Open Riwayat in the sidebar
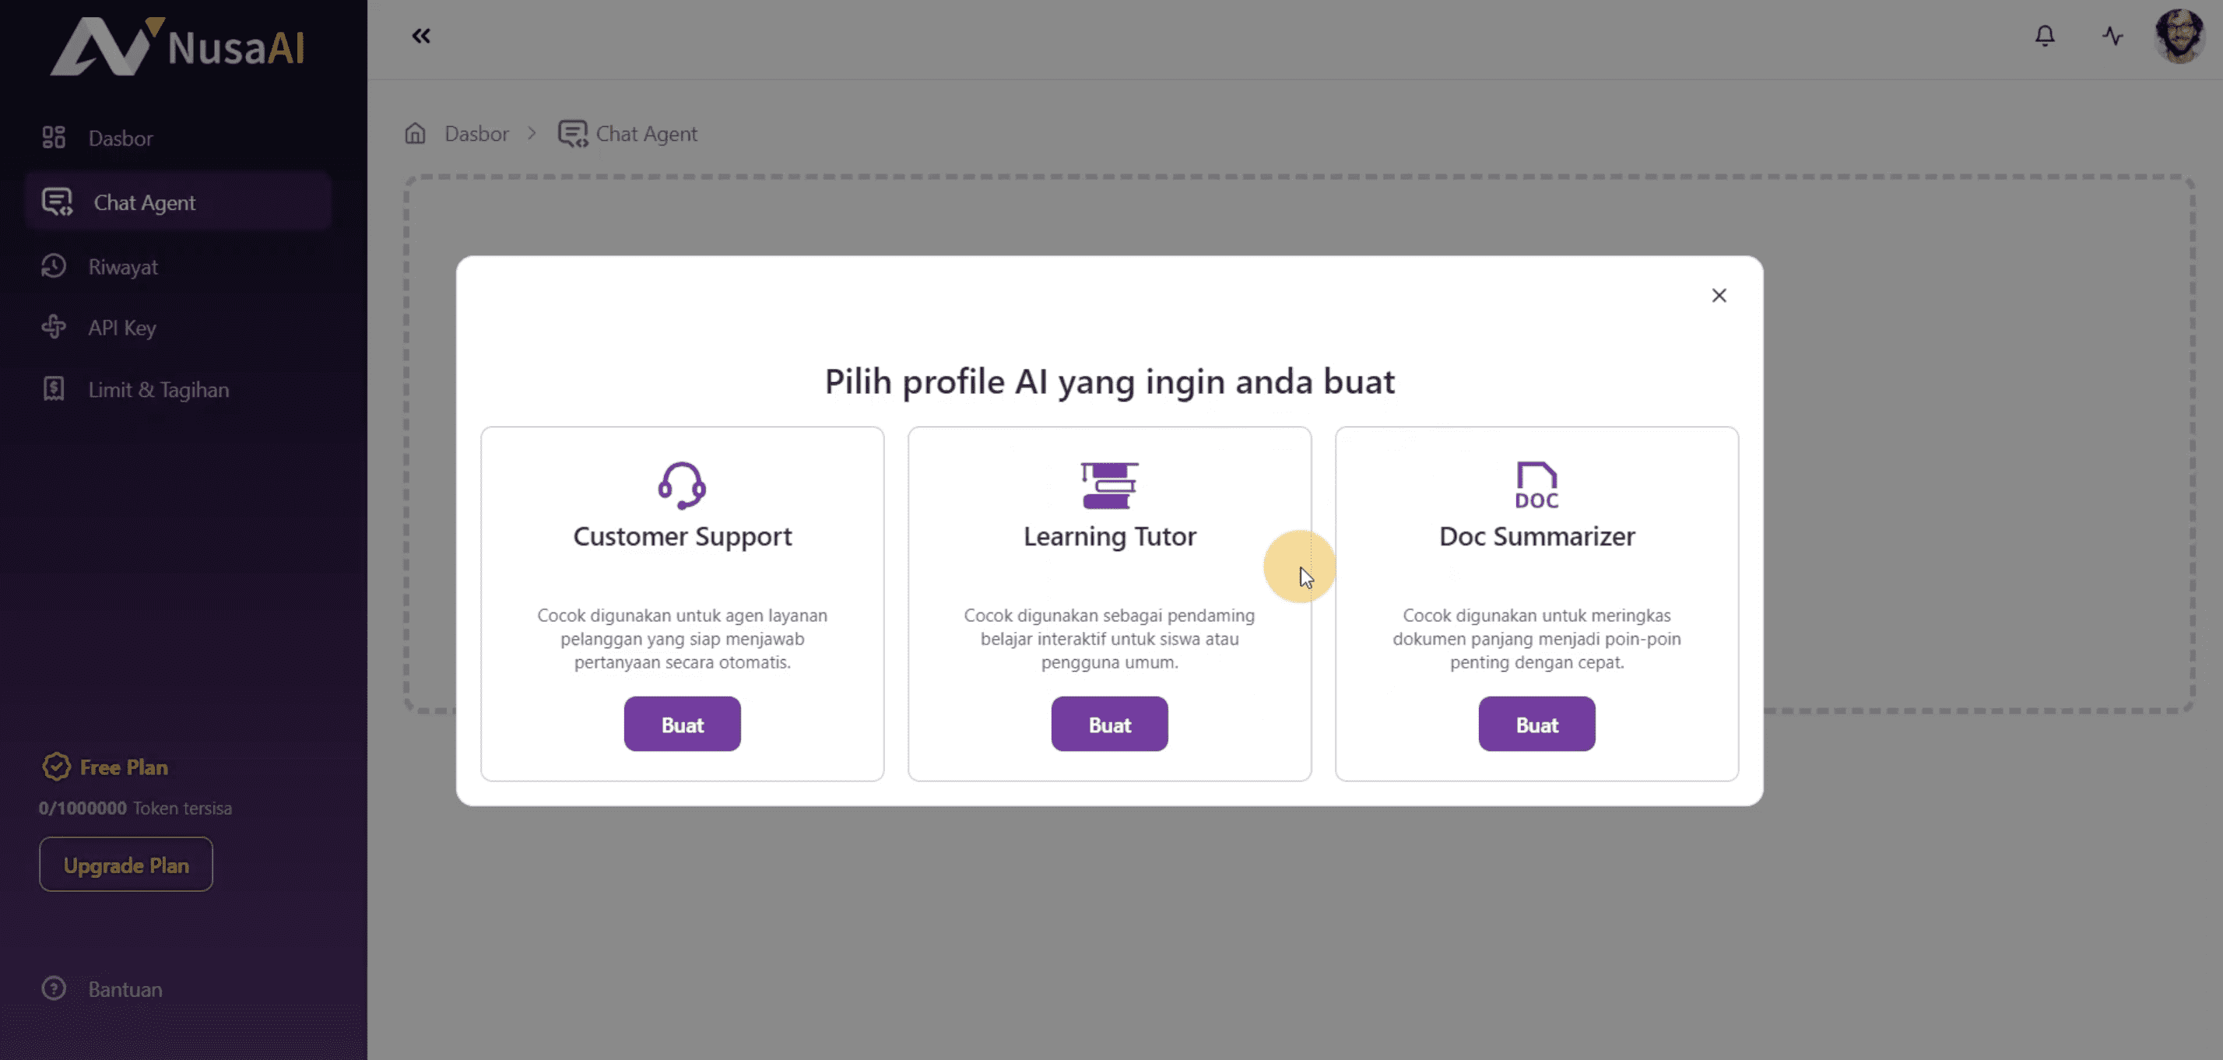The height and width of the screenshot is (1060, 2223). pos(122,267)
